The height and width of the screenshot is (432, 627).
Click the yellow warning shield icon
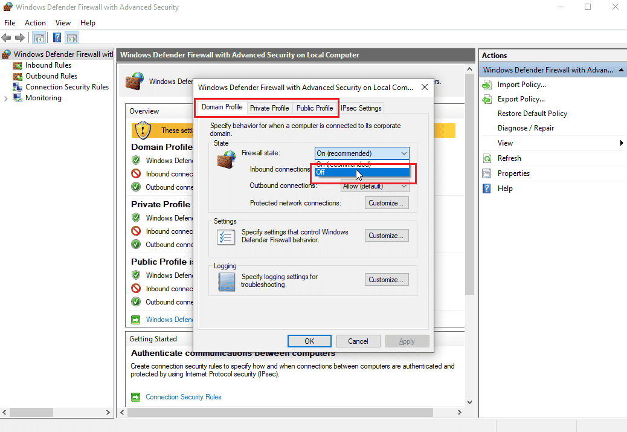point(143,131)
